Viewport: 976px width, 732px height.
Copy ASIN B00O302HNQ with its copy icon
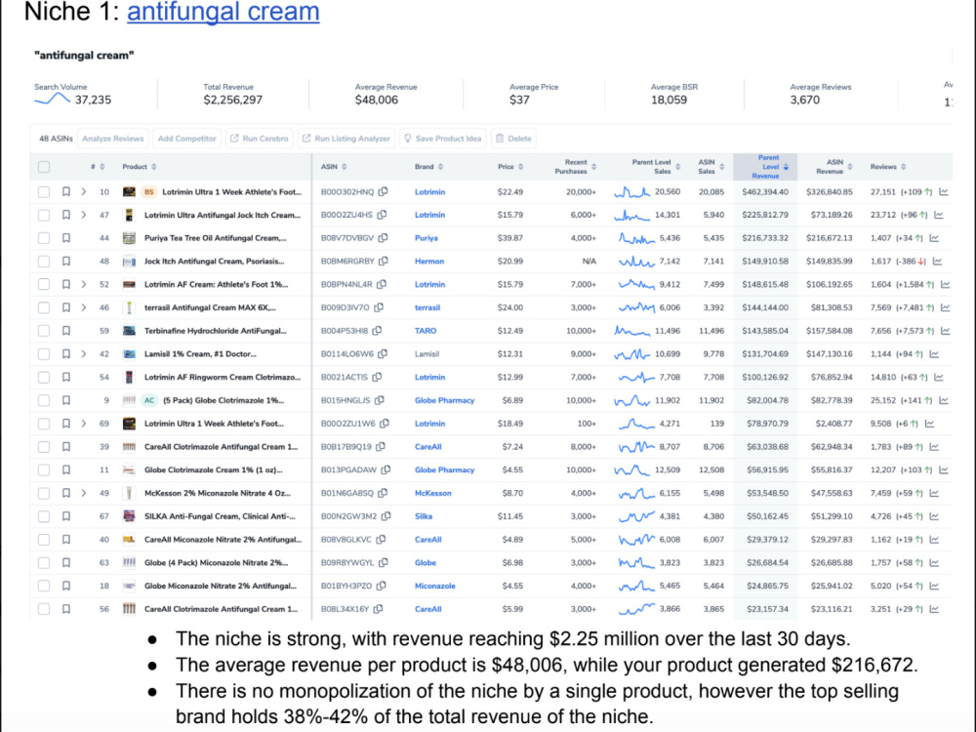click(x=383, y=191)
